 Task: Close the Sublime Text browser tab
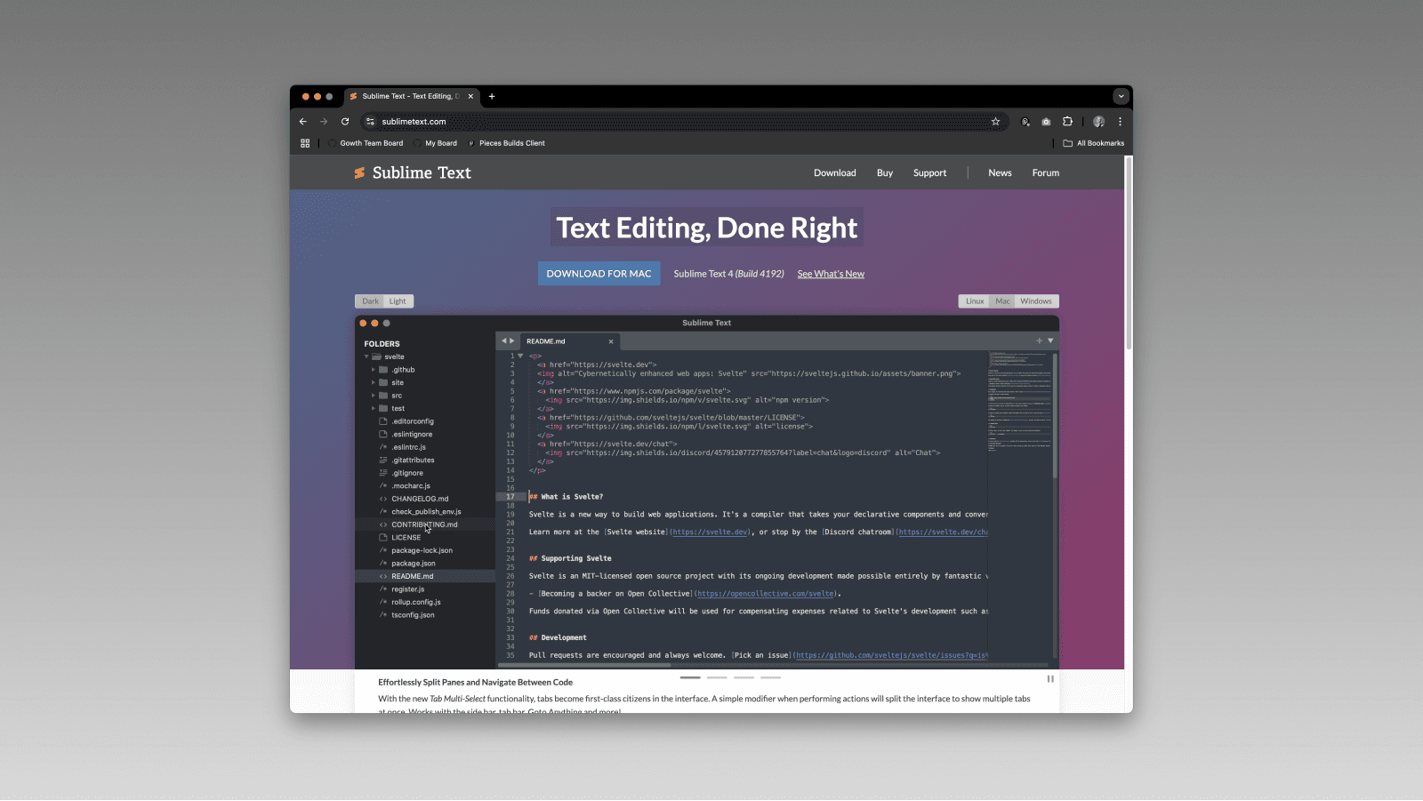point(470,96)
